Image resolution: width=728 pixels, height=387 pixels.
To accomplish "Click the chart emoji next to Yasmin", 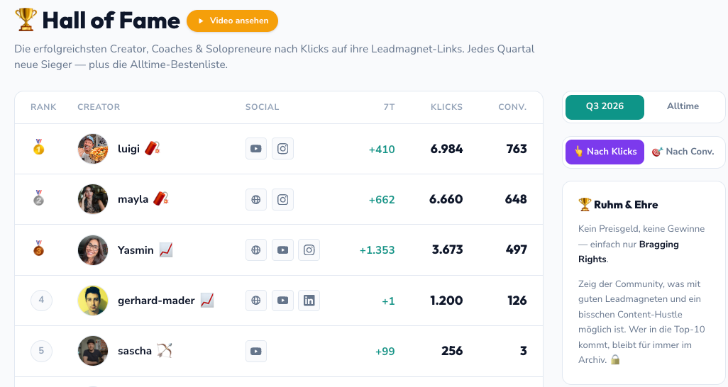I will tap(166, 249).
